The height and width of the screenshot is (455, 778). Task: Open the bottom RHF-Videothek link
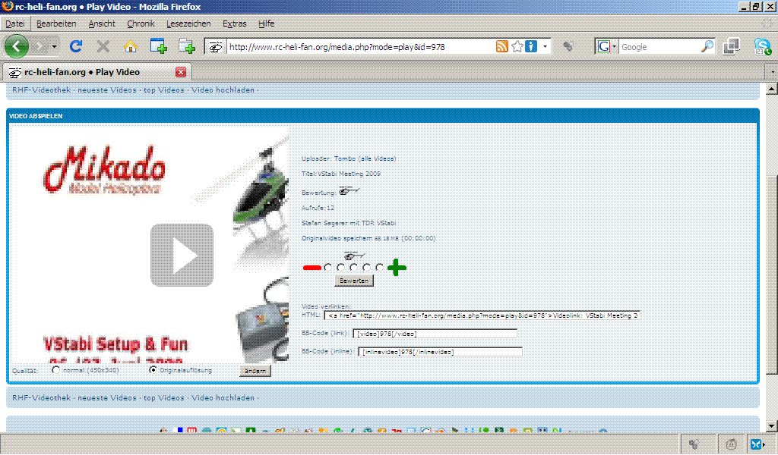pos(42,398)
